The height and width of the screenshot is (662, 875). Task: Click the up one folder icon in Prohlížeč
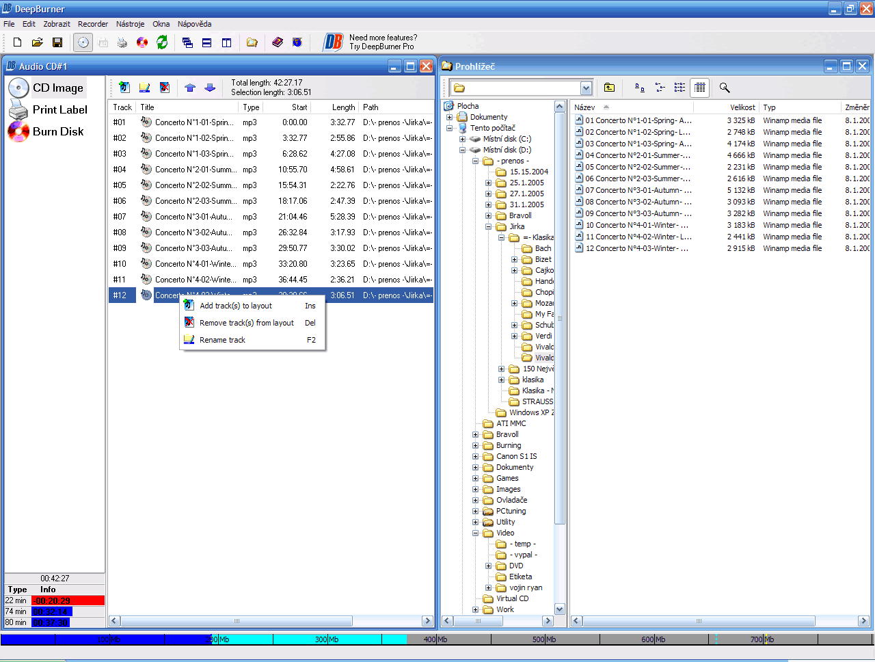click(x=609, y=88)
